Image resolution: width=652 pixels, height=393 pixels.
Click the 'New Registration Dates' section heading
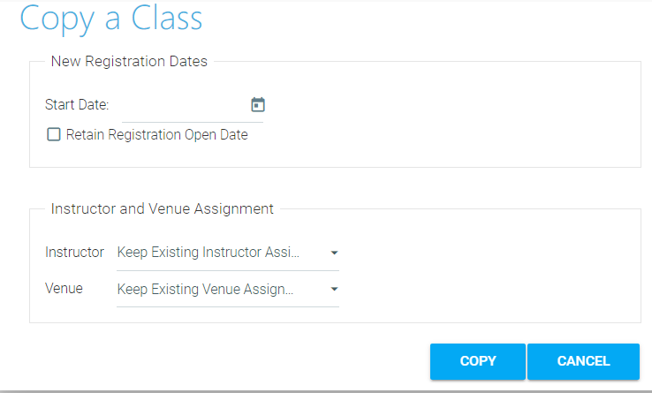pos(129,62)
